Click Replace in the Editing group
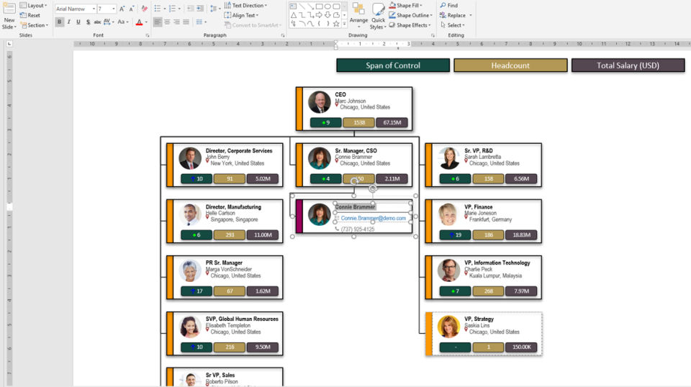This screenshot has width=691, height=387. point(452,15)
